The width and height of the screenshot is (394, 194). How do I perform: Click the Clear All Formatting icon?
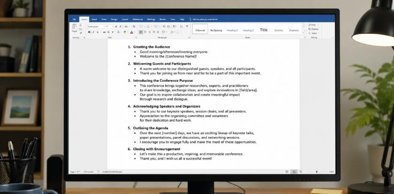pos(134,27)
